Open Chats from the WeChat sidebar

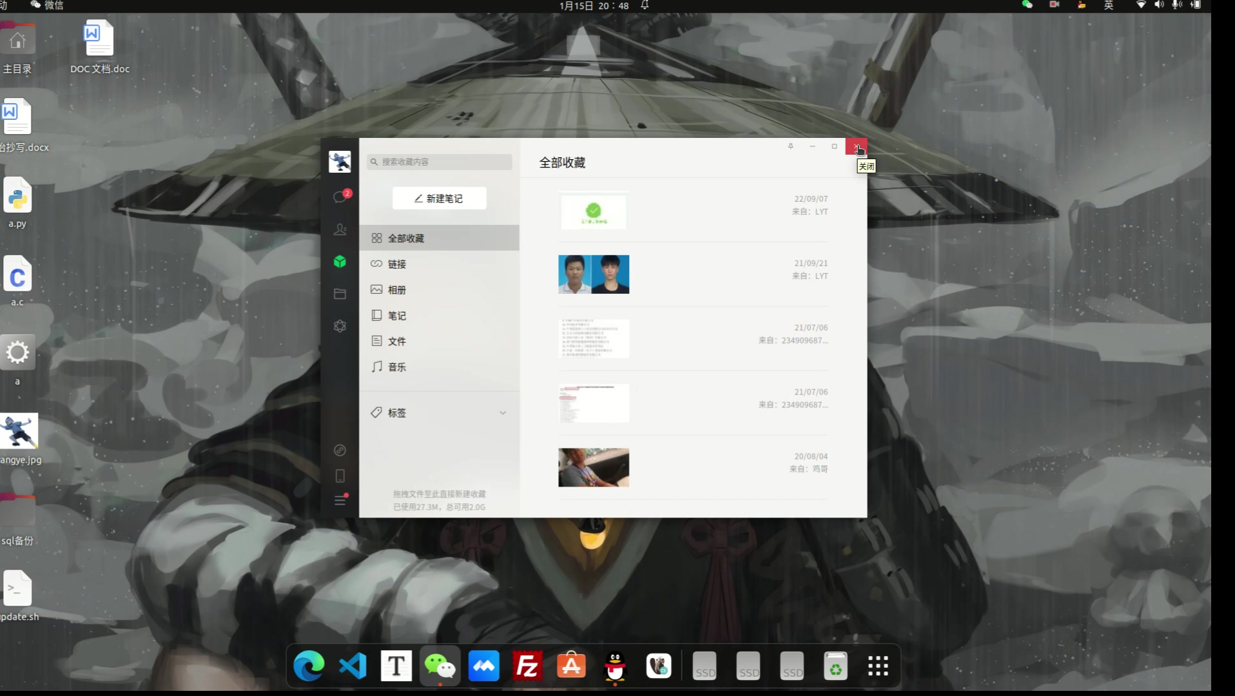click(x=340, y=197)
